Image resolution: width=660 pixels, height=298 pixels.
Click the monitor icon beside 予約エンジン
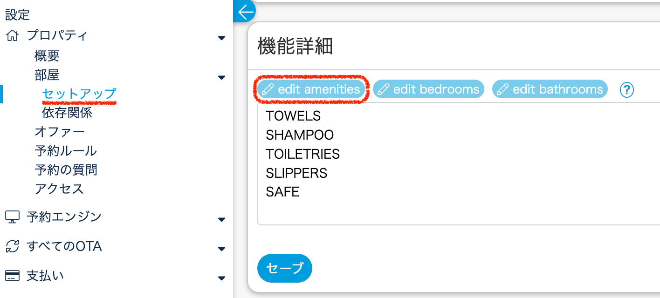[x=12, y=217]
